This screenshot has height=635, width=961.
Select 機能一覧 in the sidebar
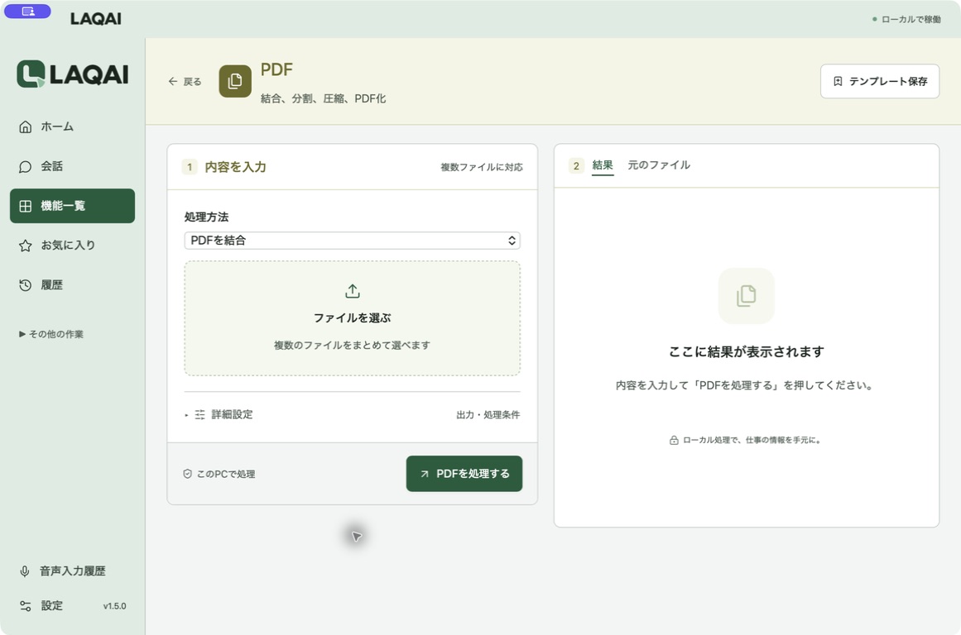[x=72, y=206]
